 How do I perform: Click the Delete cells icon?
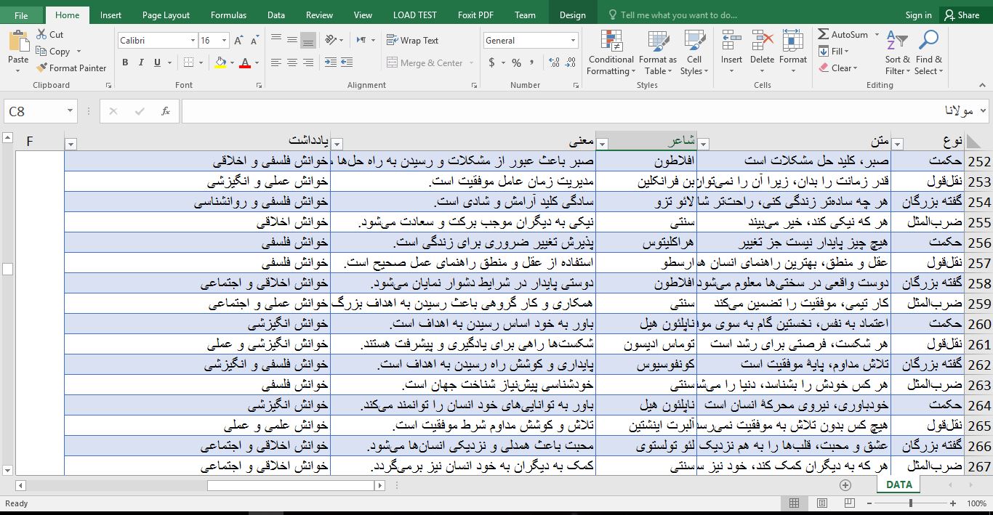[762, 42]
